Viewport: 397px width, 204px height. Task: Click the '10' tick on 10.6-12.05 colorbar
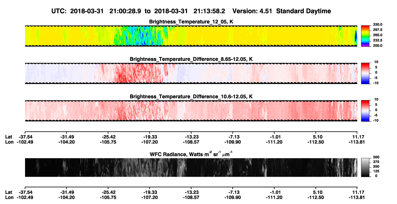[376, 99]
